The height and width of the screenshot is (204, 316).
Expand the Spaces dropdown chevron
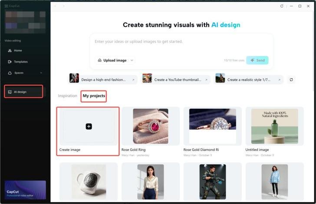[x=41, y=73]
